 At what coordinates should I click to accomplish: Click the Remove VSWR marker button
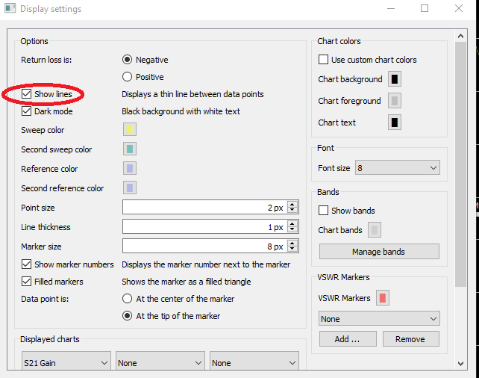pyautogui.click(x=411, y=339)
